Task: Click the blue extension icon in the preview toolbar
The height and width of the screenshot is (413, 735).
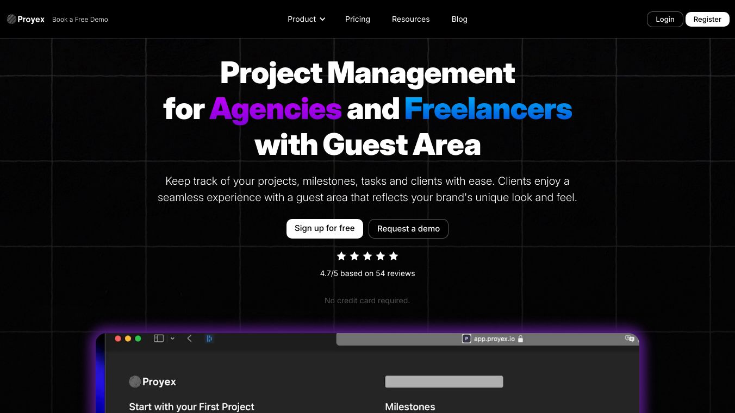Action: pos(209,339)
